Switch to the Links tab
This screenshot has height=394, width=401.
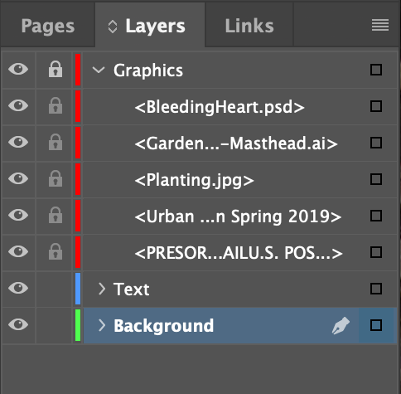(249, 26)
